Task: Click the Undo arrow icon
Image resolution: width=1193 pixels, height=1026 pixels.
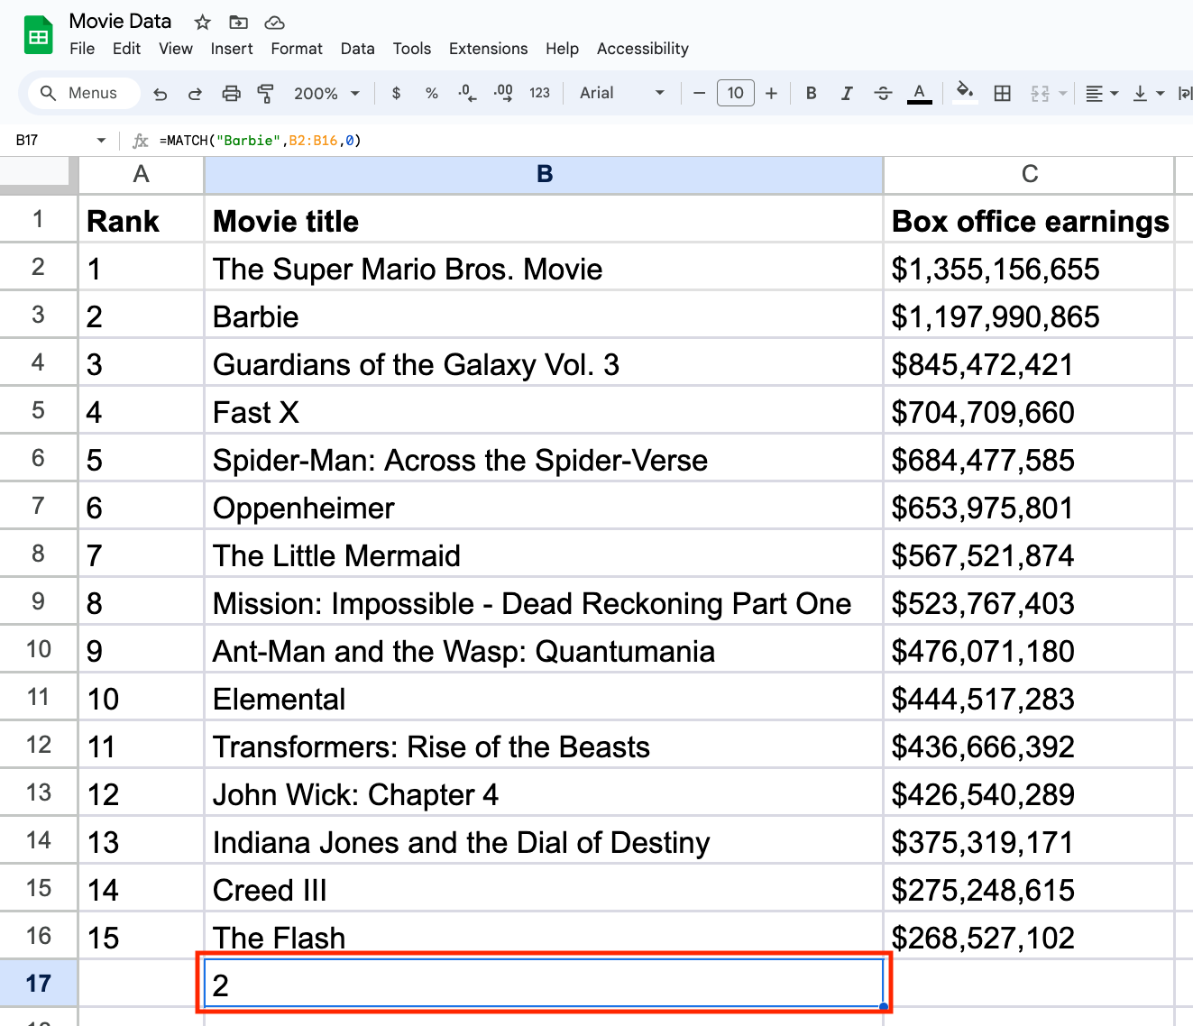Action: point(161,93)
